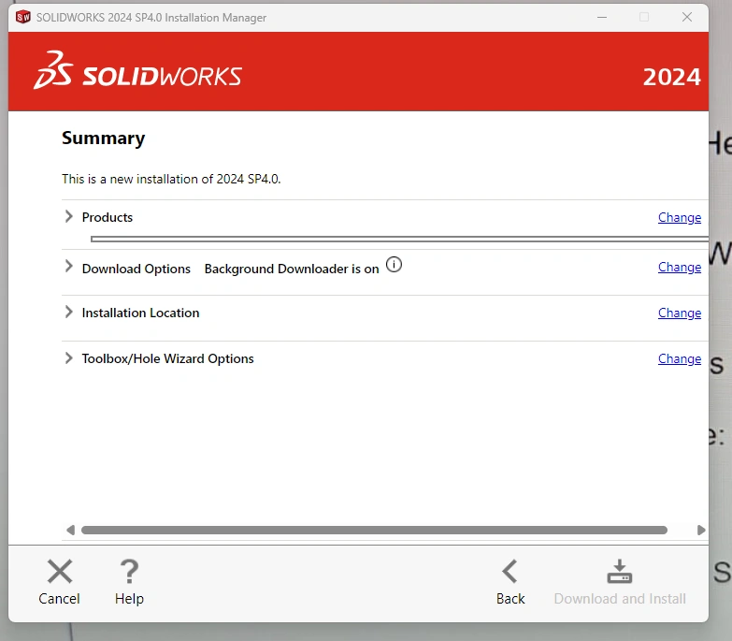Minimize the Installation Manager window
732x641 pixels.
602,17
